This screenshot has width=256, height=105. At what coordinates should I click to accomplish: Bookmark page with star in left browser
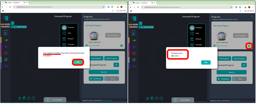[103, 7]
